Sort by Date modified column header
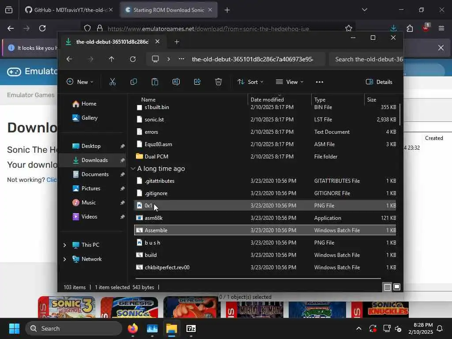The image size is (452, 339). click(279, 100)
